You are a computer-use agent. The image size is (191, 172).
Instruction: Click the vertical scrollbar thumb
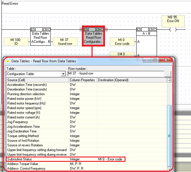pos(169,136)
